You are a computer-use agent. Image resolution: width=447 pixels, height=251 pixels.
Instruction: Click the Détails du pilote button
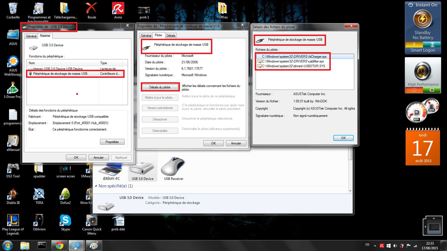[x=160, y=87]
